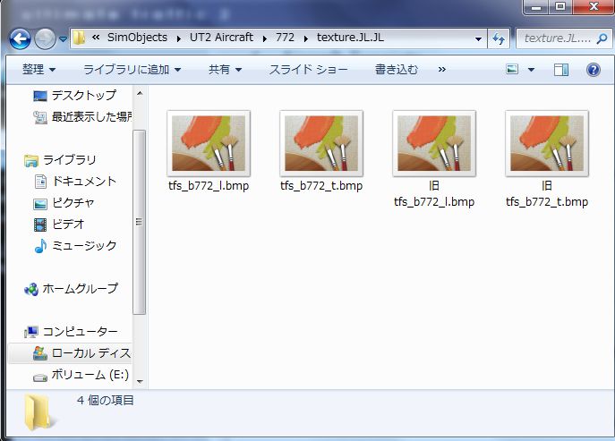The height and width of the screenshot is (441, 615).
Task: Expand the arrow after UT2 Aircraft
Action: click(x=265, y=38)
